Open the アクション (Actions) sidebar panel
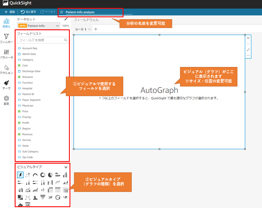This screenshot has width=262, height=208. pyautogui.click(x=6, y=70)
